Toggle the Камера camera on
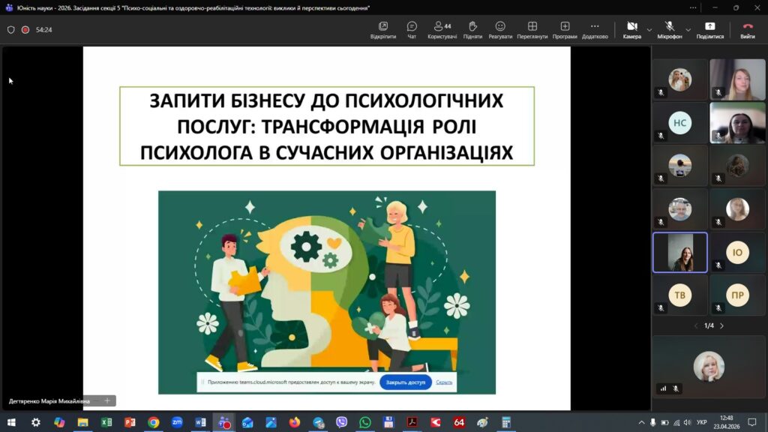The width and height of the screenshot is (768, 432). (631, 30)
